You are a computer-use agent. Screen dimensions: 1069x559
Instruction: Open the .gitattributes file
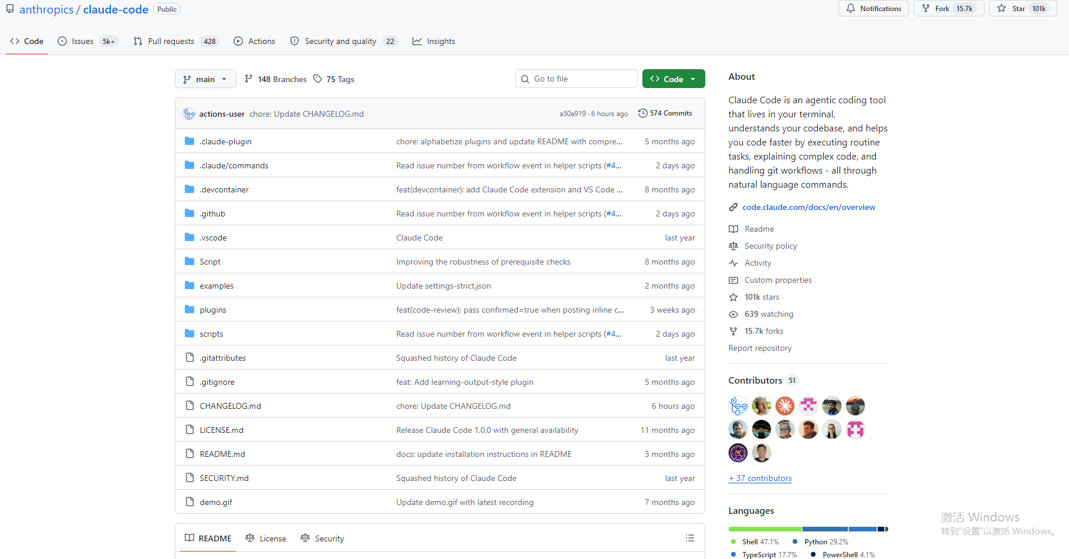point(222,358)
